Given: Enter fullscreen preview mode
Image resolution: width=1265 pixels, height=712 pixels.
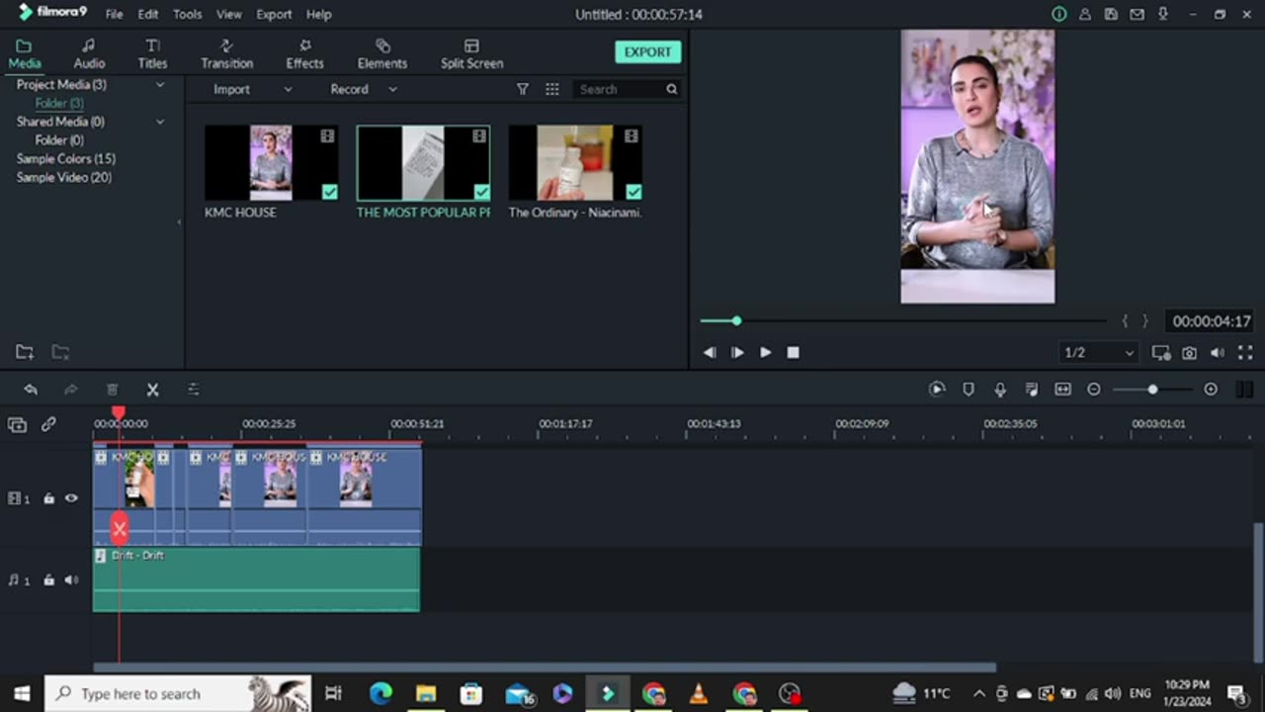Looking at the screenshot, I should coord(1245,353).
